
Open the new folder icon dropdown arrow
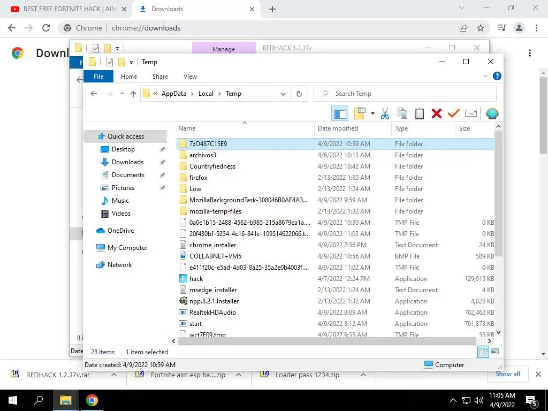click(x=372, y=113)
